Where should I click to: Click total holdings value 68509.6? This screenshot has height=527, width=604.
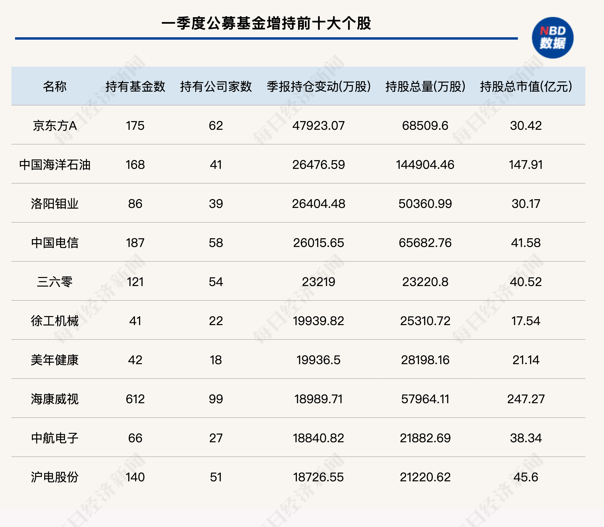[x=425, y=126]
